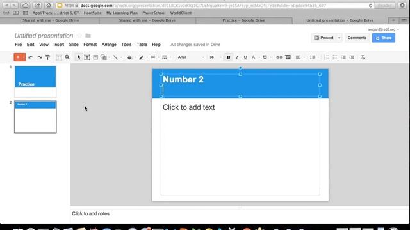Expand the Present options dropdown arrow

(x=339, y=38)
